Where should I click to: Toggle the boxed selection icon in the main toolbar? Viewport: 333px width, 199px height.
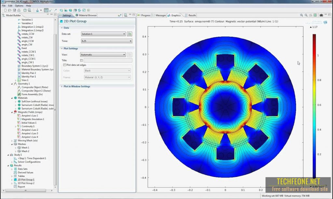pos(46,10)
